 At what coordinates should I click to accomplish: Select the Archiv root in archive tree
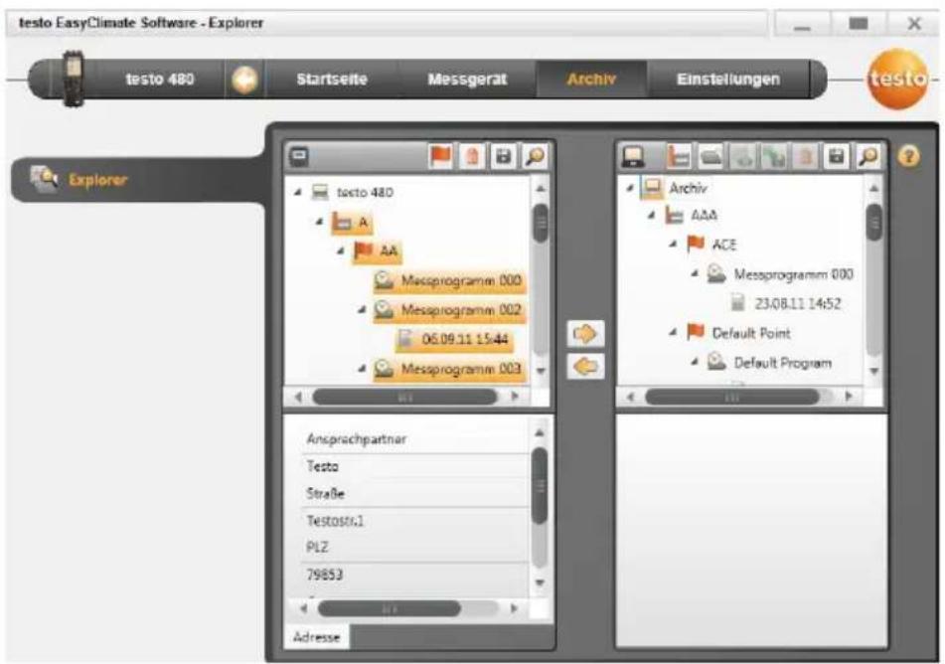688,188
